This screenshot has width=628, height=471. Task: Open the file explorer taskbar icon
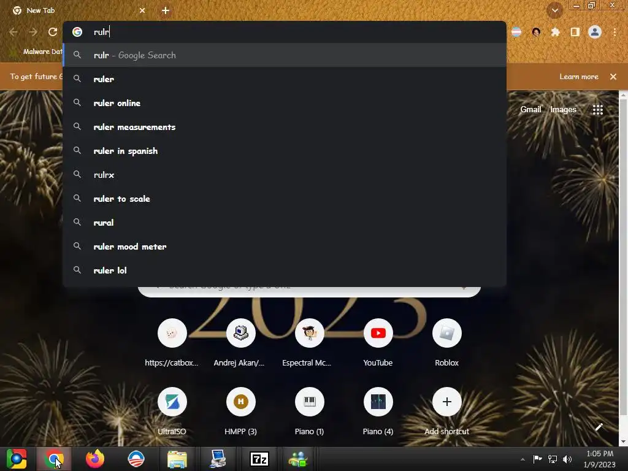coord(177,459)
